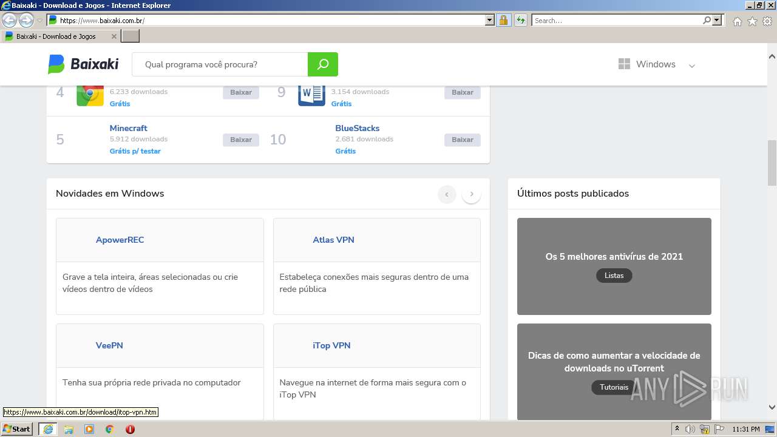Click 'Grátis p/ testar' under Minecraft

(135, 151)
